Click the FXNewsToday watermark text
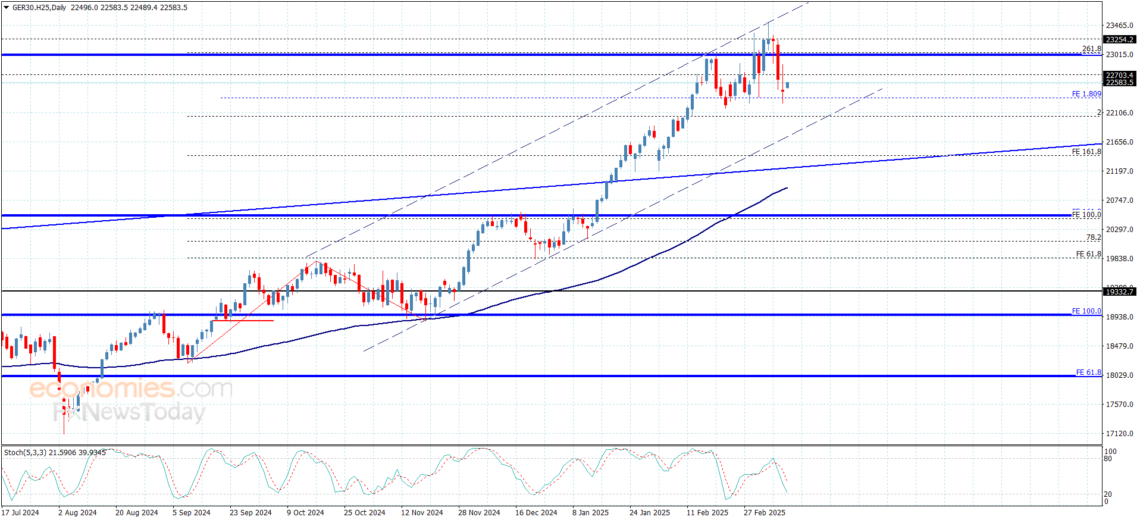 coord(129,412)
